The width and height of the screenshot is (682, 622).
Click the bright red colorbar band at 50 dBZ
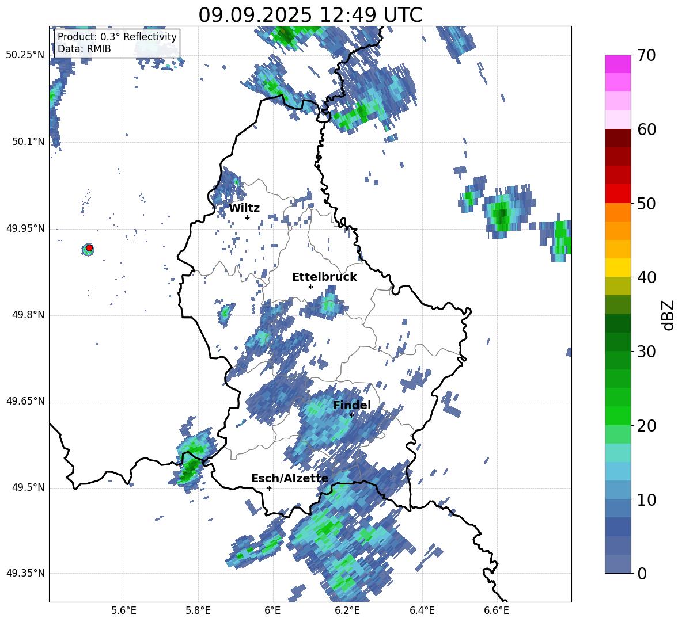(617, 194)
